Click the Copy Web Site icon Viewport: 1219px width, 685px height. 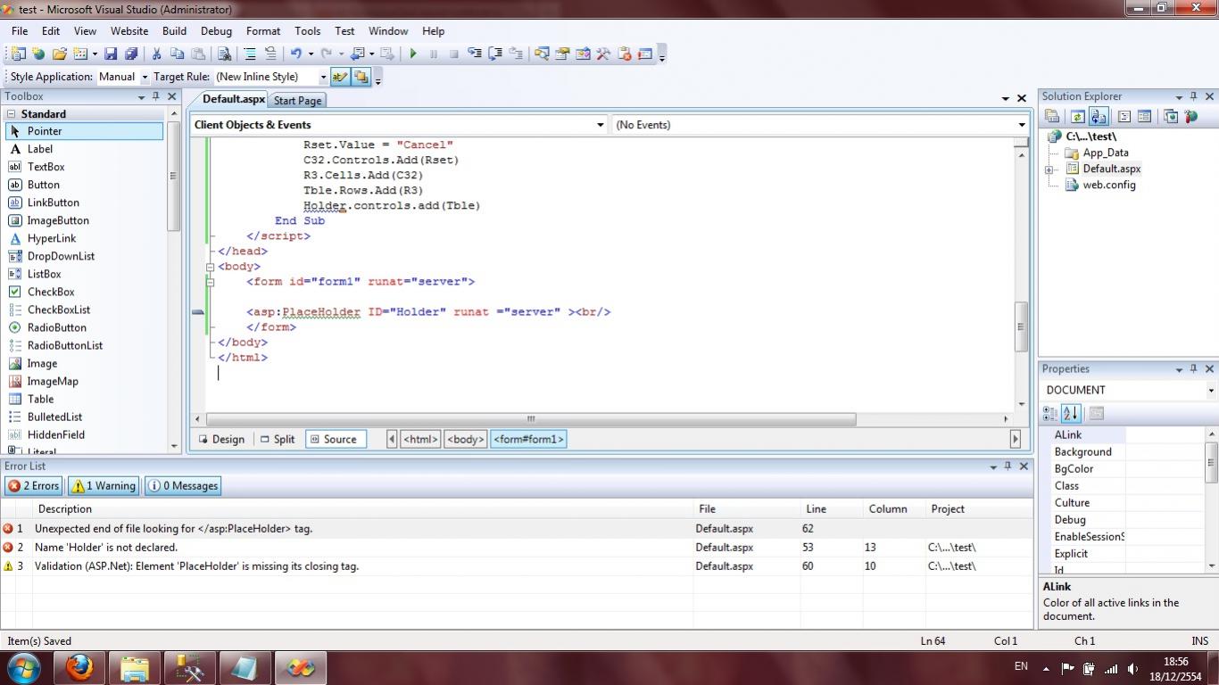coord(1171,117)
